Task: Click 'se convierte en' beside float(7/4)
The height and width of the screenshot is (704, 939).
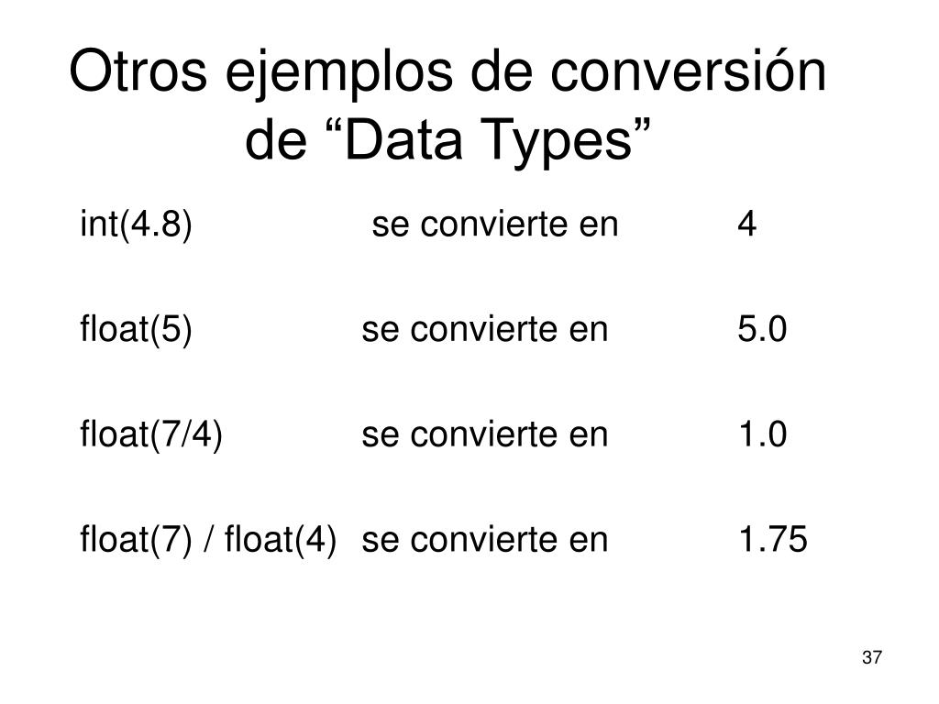Action: [x=484, y=434]
